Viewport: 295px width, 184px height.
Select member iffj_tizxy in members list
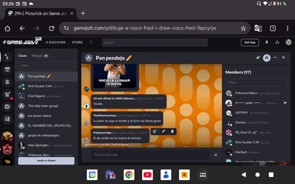[x=256, y=132]
